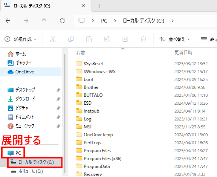Click the Rename icon in toolbar
Screen dimensions: 217x177
tap(107, 39)
